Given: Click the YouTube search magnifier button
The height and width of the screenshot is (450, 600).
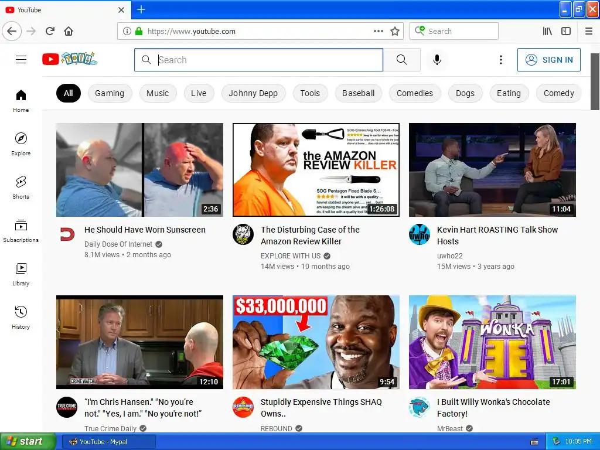Looking at the screenshot, I should pyautogui.click(x=401, y=60).
